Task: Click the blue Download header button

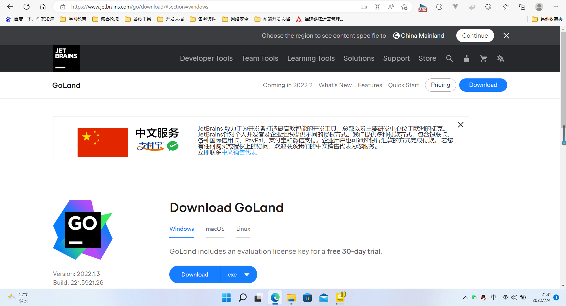Action: [x=483, y=85]
